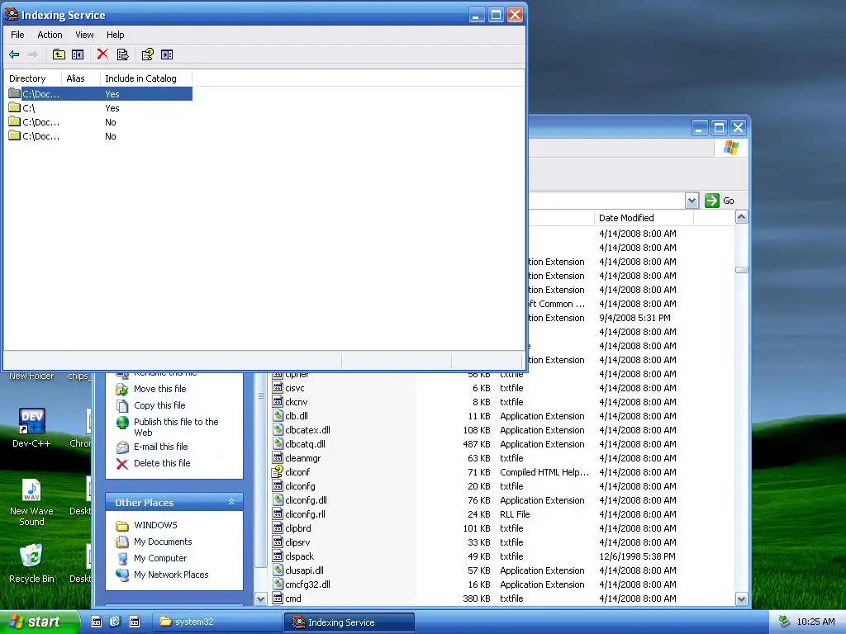
Task: Select the cleanmgr file
Action: 302,458
